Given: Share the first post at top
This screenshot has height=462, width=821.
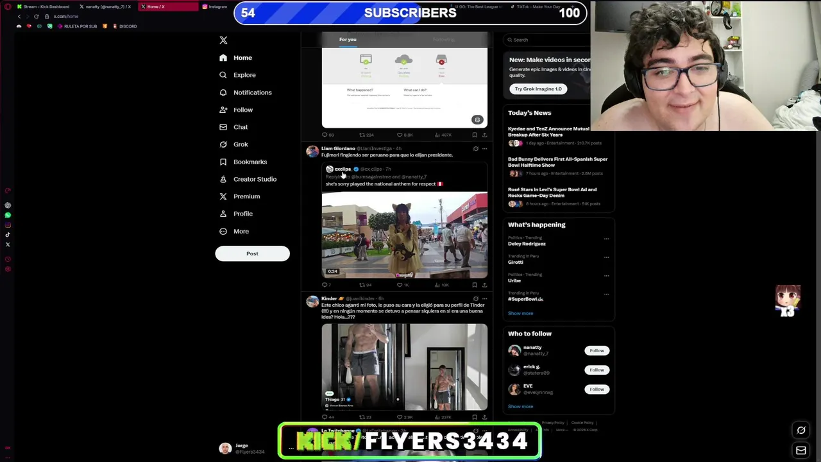Looking at the screenshot, I should [x=484, y=135].
